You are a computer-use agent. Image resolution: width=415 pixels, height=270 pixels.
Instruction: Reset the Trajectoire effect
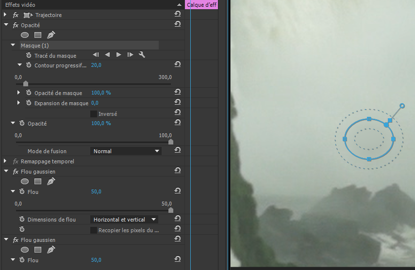(178, 14)
